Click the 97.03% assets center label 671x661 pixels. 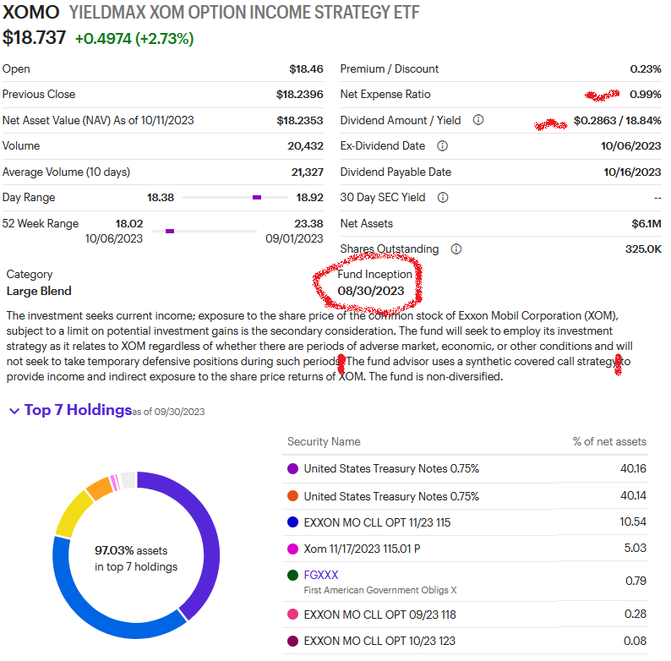pos(136,558)
